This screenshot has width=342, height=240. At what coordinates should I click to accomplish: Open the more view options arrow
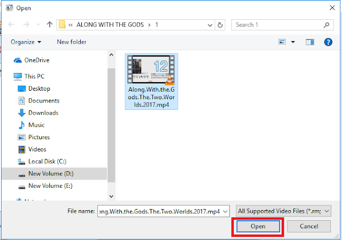click(293, 42)
